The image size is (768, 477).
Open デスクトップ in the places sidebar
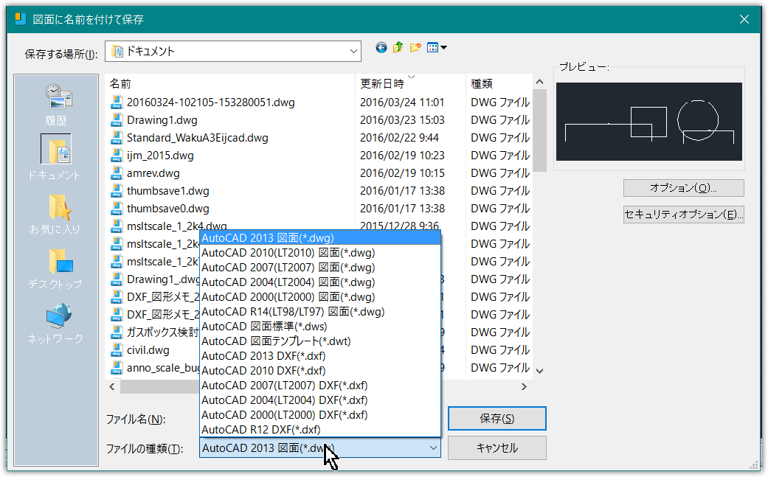click(55, 269)
